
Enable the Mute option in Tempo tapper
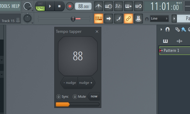[75, 97]
